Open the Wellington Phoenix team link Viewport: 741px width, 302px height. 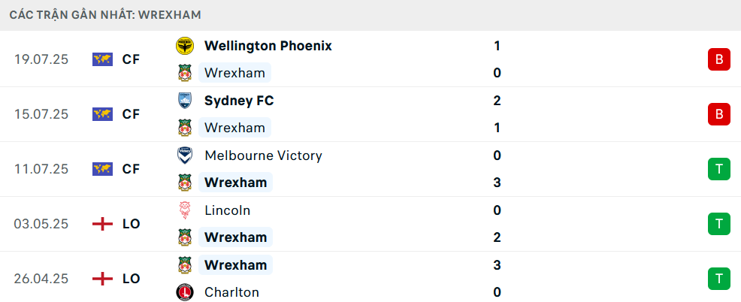[x=268, y=46]
